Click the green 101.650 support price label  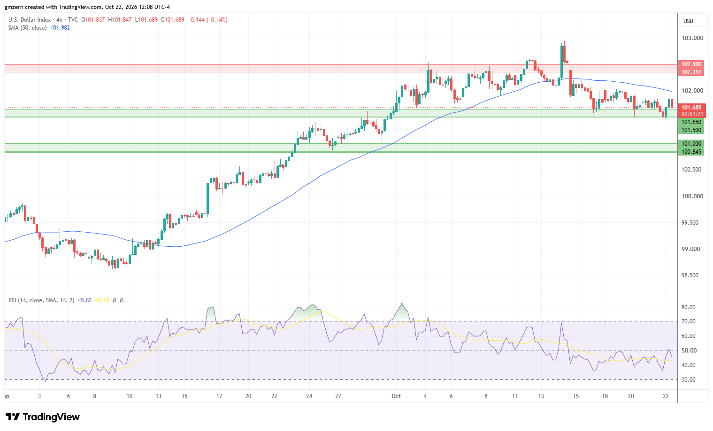[x=691, y=122]
